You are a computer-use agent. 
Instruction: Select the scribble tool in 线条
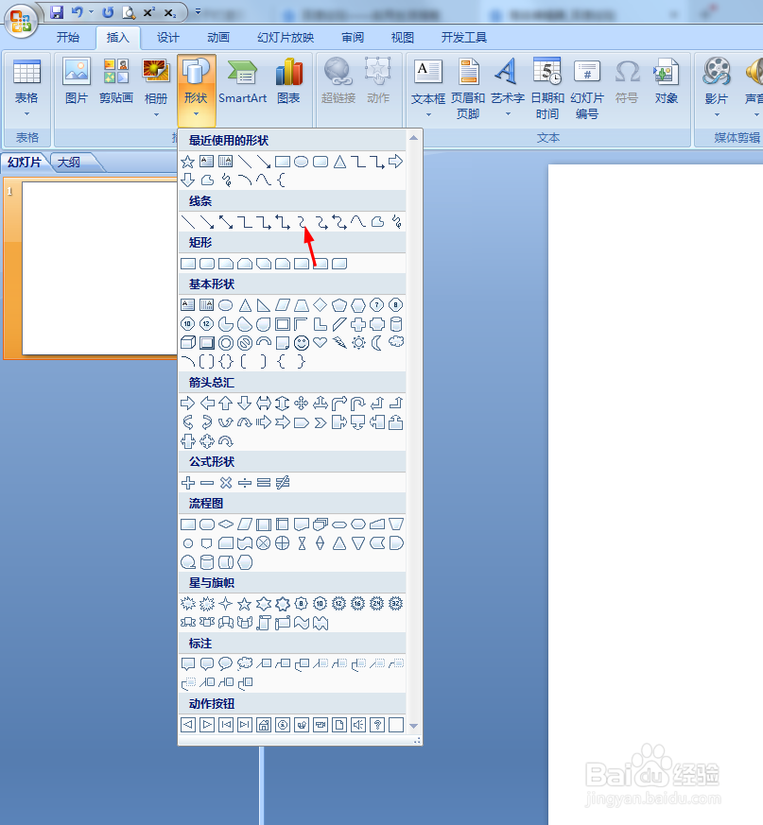pyautogui.click(x=396, y=222)
